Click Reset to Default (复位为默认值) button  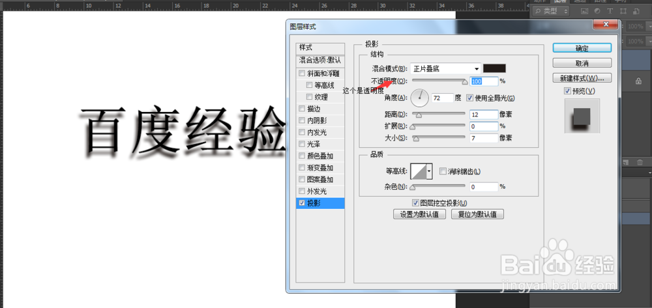coord(477,215)
